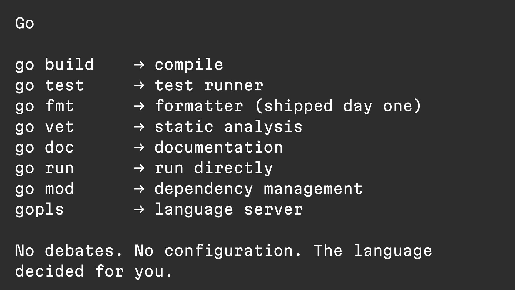Click the arrow beside gopls

(139, 209)
